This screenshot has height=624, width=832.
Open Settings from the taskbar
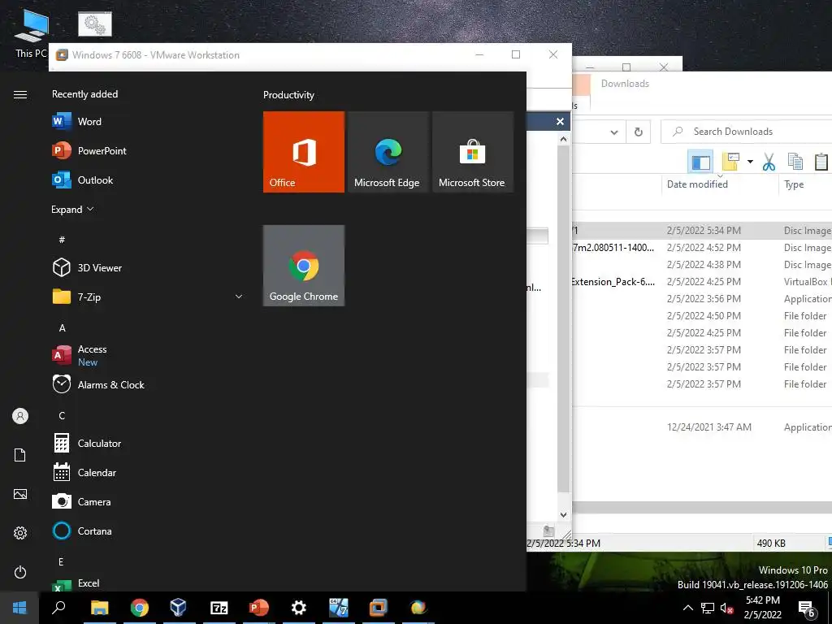pos(299,608)
